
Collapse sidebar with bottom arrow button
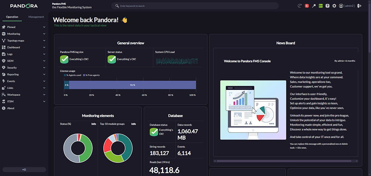pyautogui.click(x=24, y=170)
